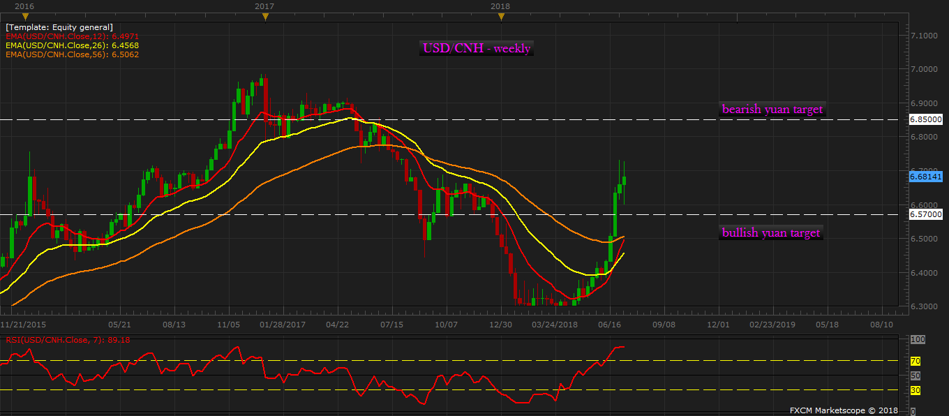Click the 07/15 date axis label
This screenshot has width=949, height=416.
click(x=391, y=325)
